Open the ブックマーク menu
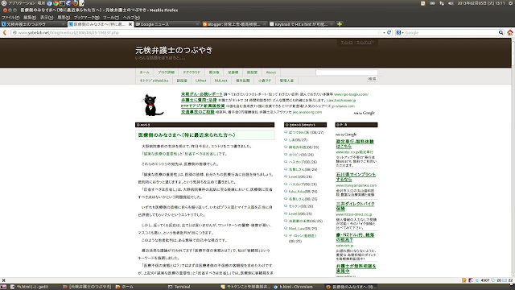Viewport: 515px width, 290px height. [x=86, y=18]
